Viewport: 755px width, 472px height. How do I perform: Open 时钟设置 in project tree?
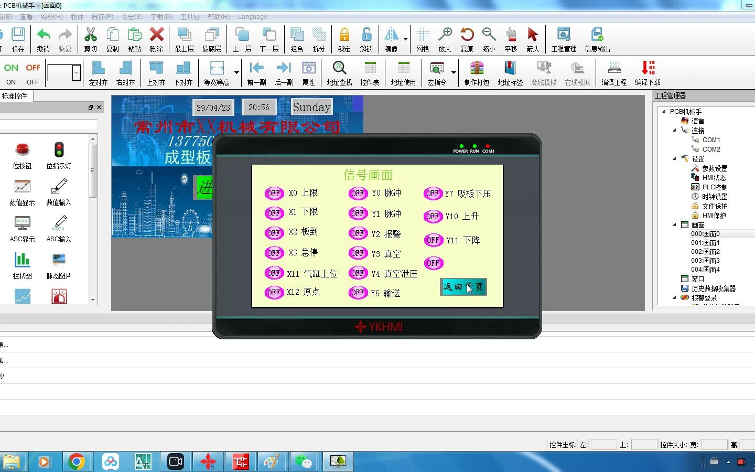[x=715, y=197]
